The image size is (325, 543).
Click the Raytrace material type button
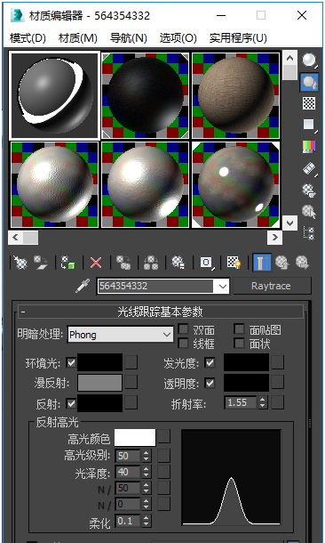(x=272, y=286)
